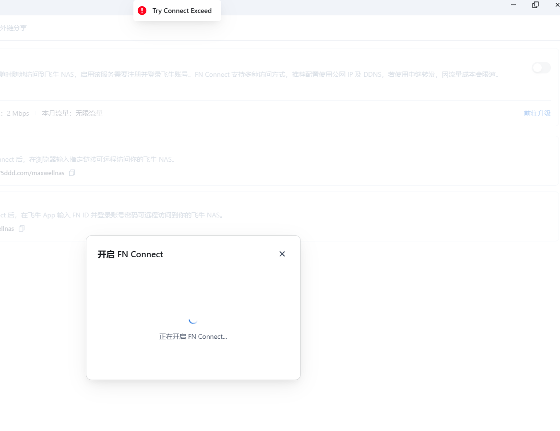Viewport: 560px width, 431px height.
Task: Restore down the application window
Action: pos(536,5)
